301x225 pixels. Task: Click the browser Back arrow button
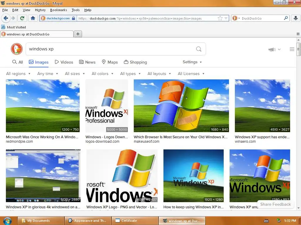pyautogui.click(x=6, y=18)
